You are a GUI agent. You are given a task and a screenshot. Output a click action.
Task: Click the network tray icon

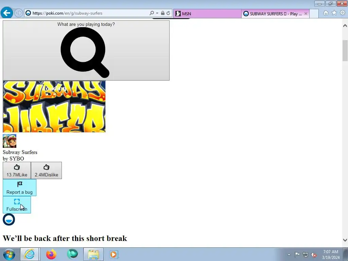coord(306,255)
